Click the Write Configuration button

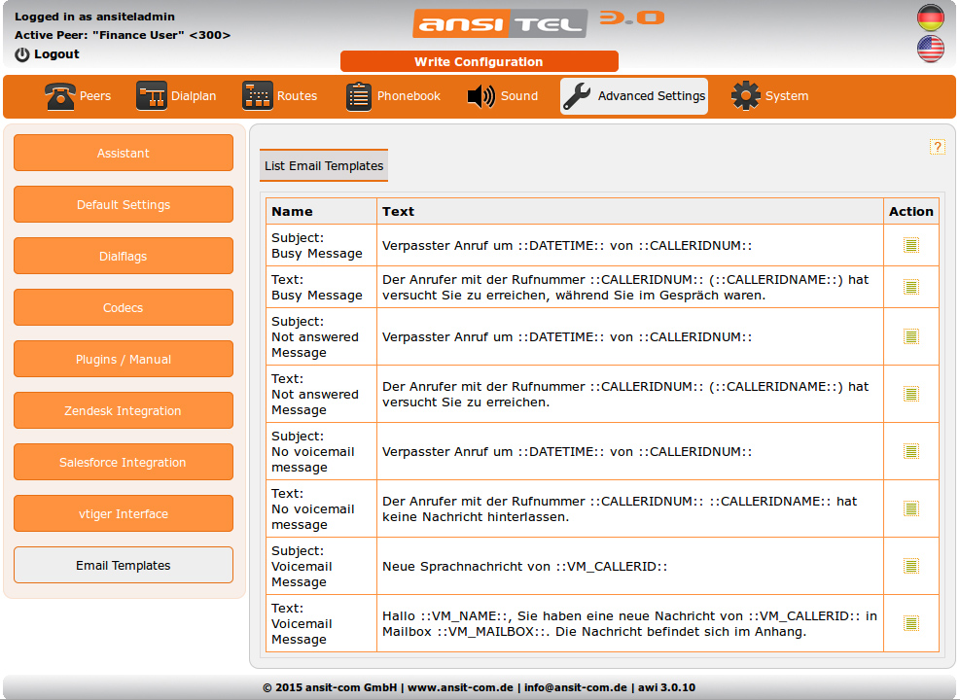click(x=479, y=61)
